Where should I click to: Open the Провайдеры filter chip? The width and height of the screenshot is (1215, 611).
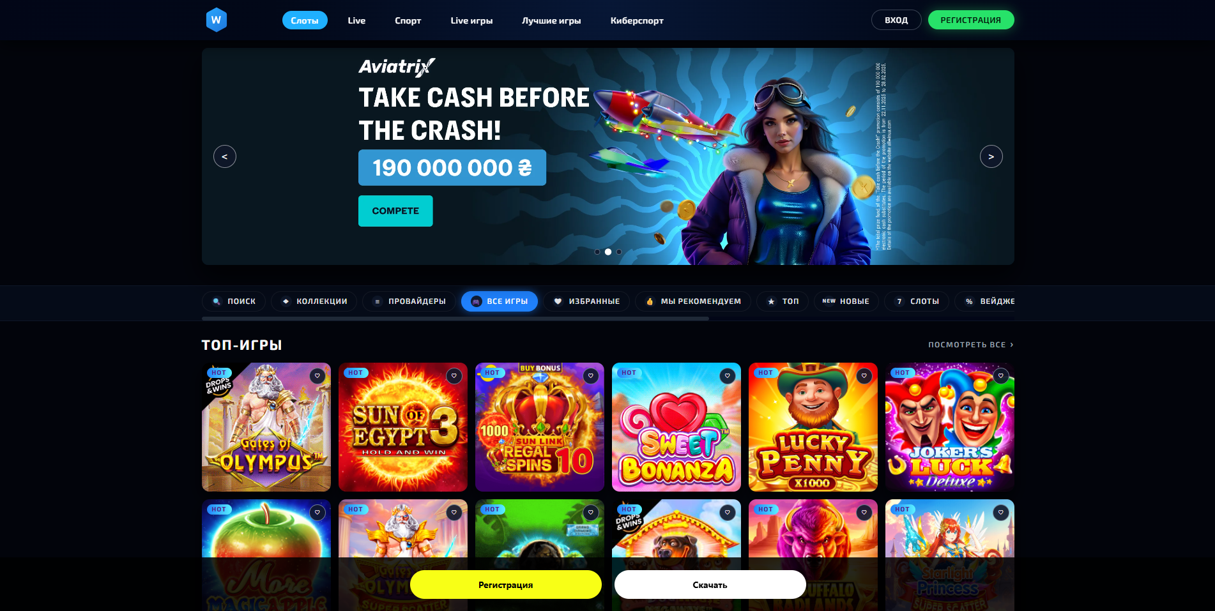click(409, 301)
